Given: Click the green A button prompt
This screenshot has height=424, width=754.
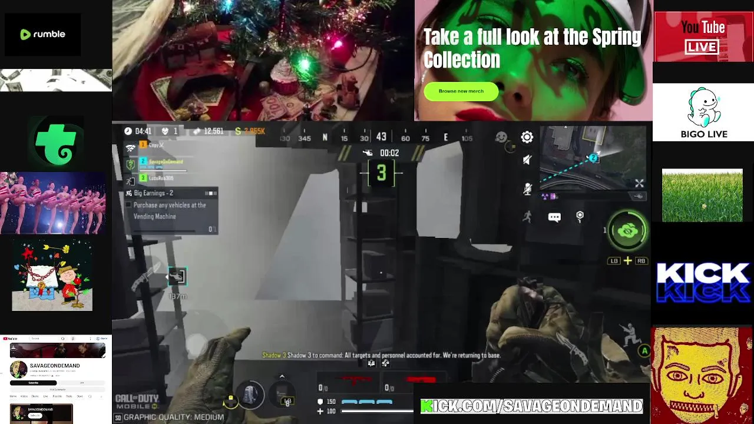Looking at the screenshot, I should pos(644,351).
